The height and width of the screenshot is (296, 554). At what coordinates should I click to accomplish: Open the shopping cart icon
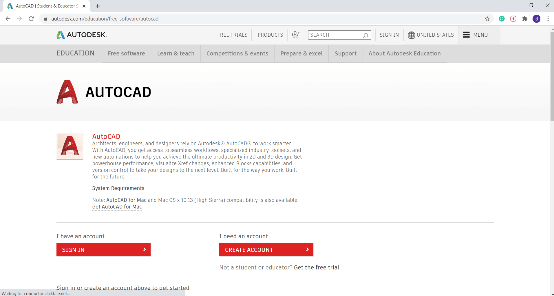tap(295, 35)
